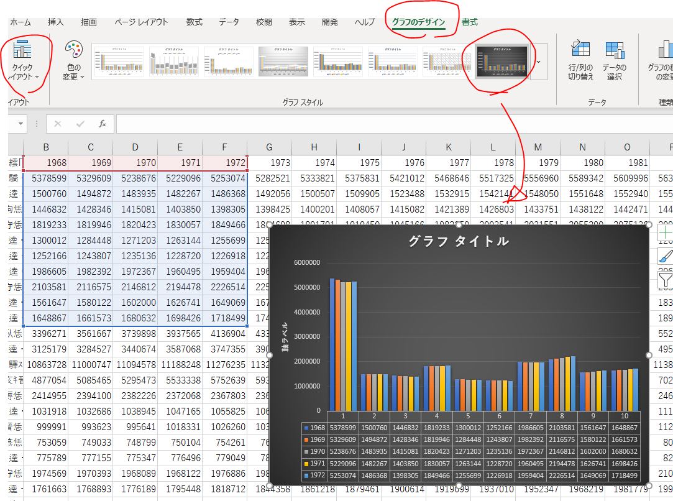673x501 pixels.
Task: Click the formula bar input field
Action: coord(391,124)
